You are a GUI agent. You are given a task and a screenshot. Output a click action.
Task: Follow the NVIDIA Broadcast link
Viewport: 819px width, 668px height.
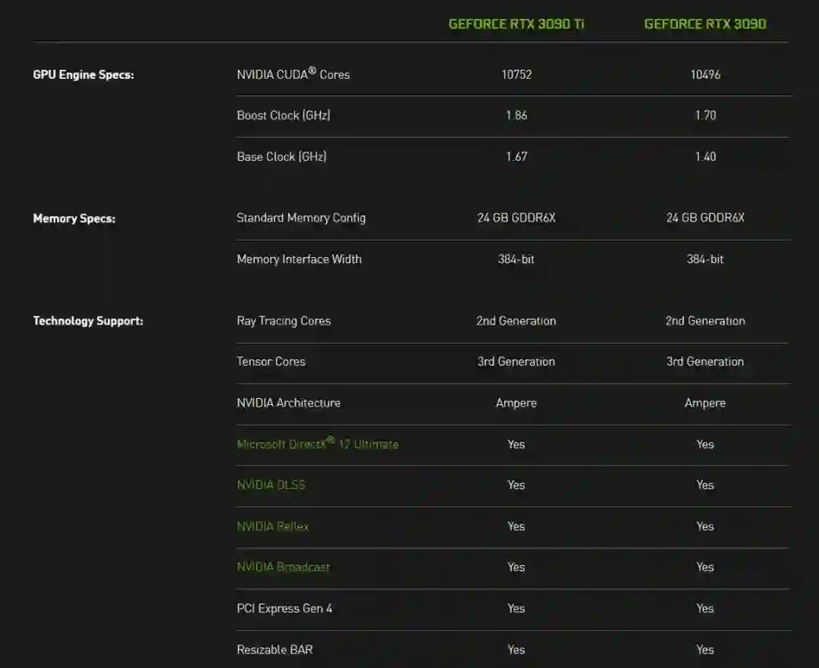[283, 567]
